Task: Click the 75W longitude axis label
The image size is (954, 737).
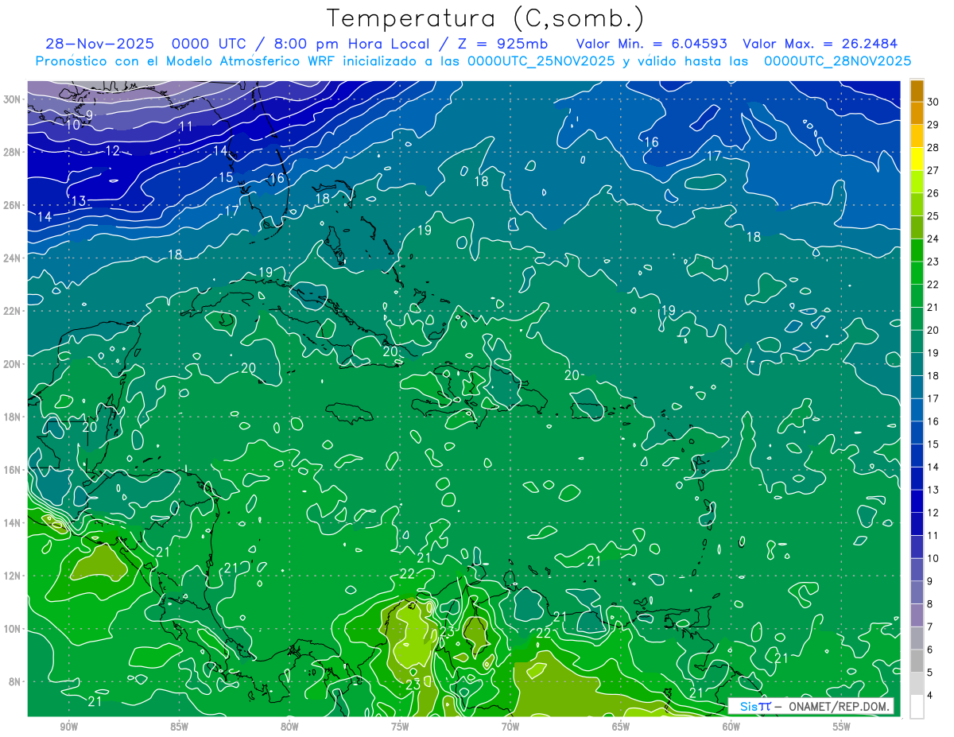Action: [x=400, y=727]
